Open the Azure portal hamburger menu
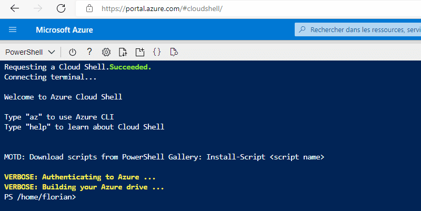 [13, 29]
